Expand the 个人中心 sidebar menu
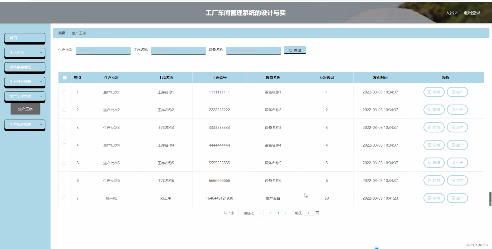 [25, 53]
